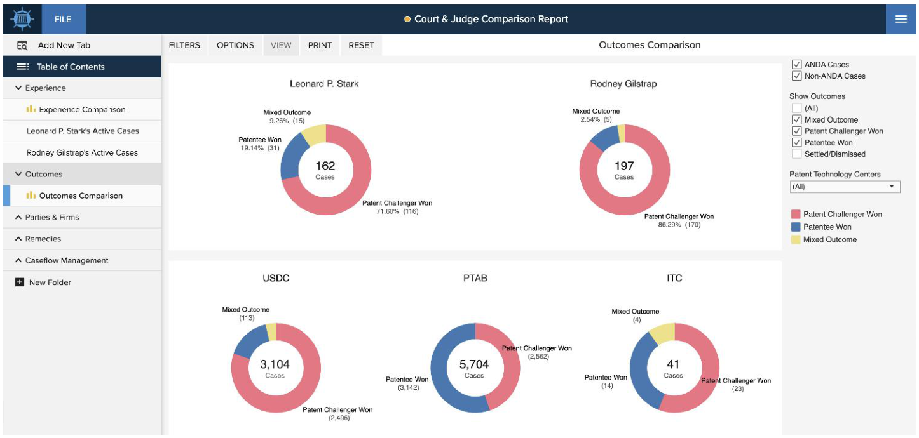Open the Patent Technology Centers dropdown
Viewport: 919px width, 438px height.
tap(845, 187)
